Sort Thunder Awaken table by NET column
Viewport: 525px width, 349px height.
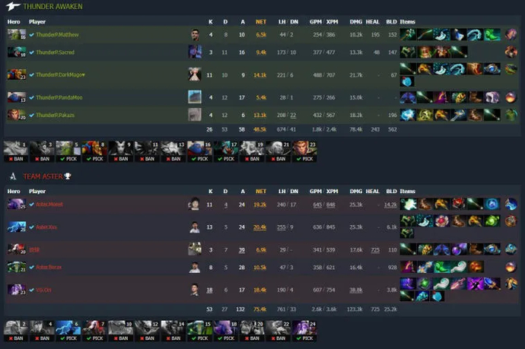click(x=261, y=22)
